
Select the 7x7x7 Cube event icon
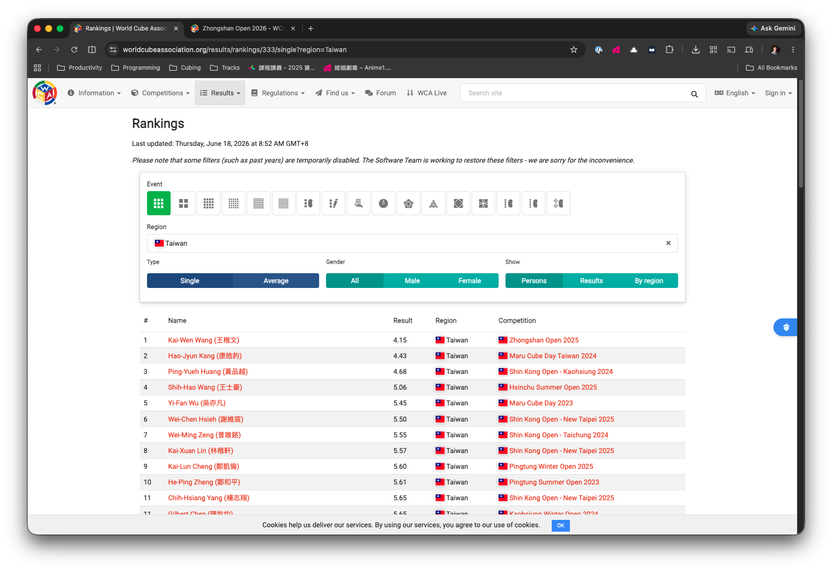pyautogui.click(x=283, y=203)
